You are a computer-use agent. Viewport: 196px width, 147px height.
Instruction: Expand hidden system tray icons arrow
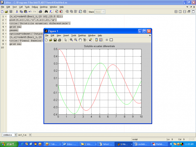(x=171, y=144)
